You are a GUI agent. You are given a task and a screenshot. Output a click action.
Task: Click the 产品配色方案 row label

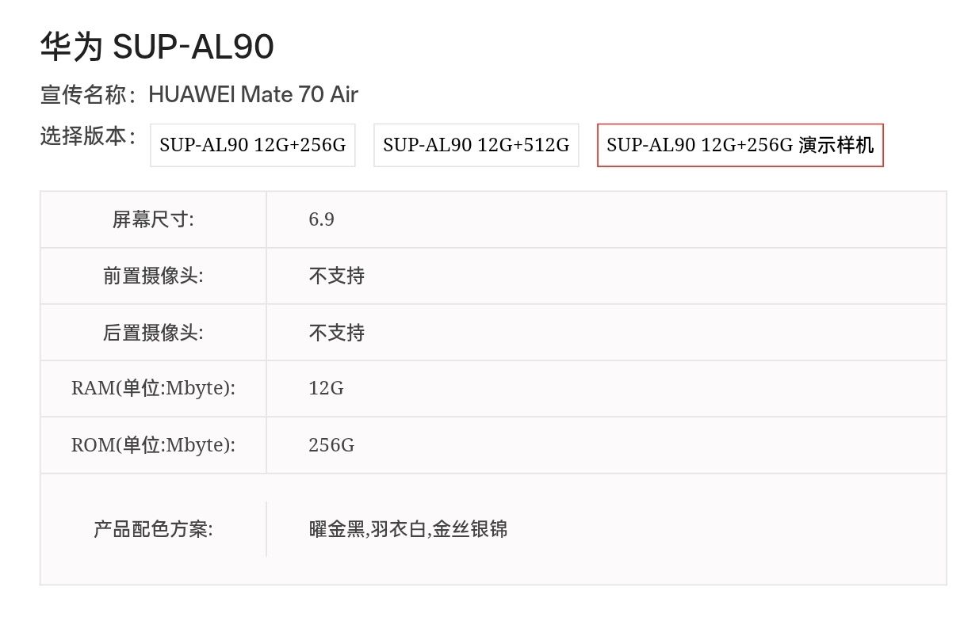click(x=153, y=529)
